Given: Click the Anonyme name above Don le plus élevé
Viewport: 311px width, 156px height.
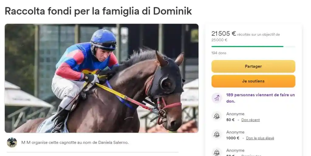Looking at the screenshot, I should [235, 132].
